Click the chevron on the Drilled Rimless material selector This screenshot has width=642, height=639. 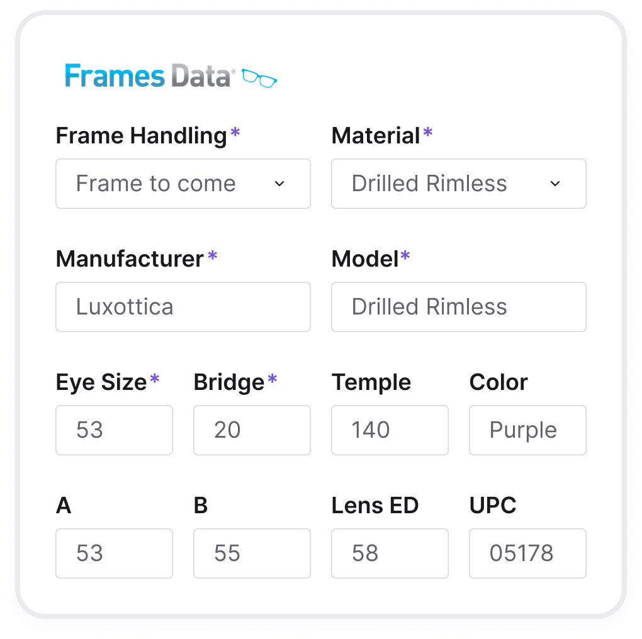pos(555,184)
